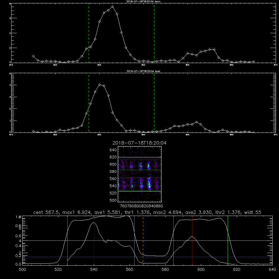Image resolution: width=279 pixels, height=279 pixels.
Task: Click the '580' label on bottom plot x-axis
Action: (165, 270)
